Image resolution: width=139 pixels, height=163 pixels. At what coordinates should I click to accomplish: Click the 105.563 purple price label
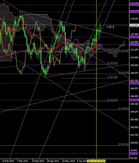(134, 100)
